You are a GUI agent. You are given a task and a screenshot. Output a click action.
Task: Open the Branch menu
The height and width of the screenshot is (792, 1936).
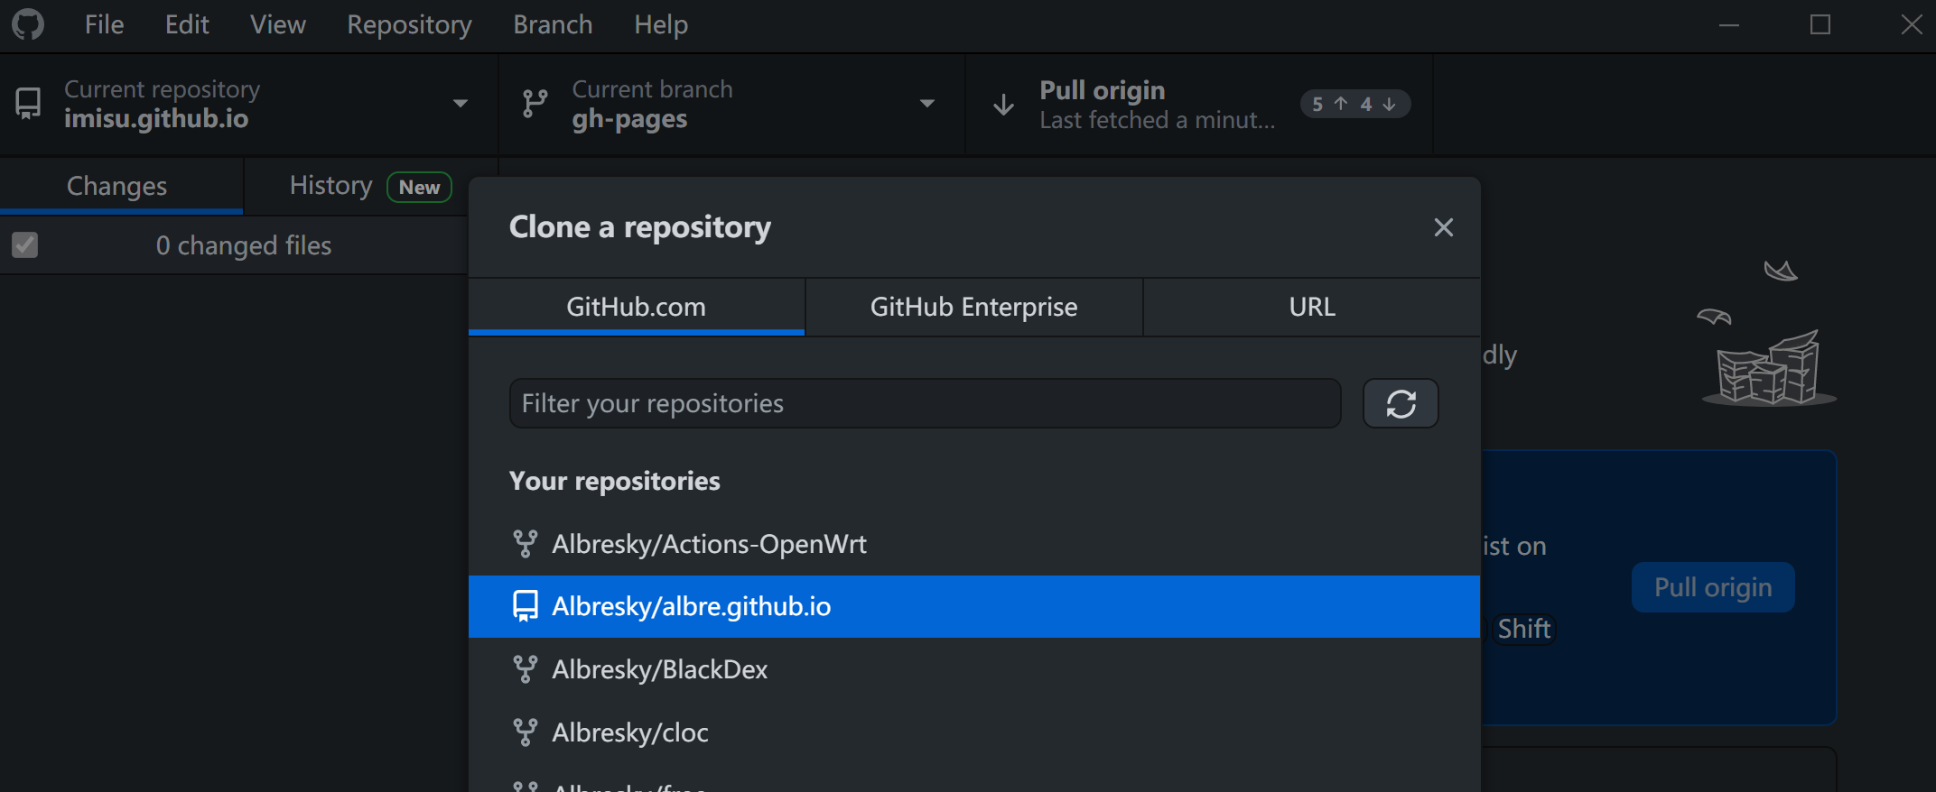pos(553,24)
